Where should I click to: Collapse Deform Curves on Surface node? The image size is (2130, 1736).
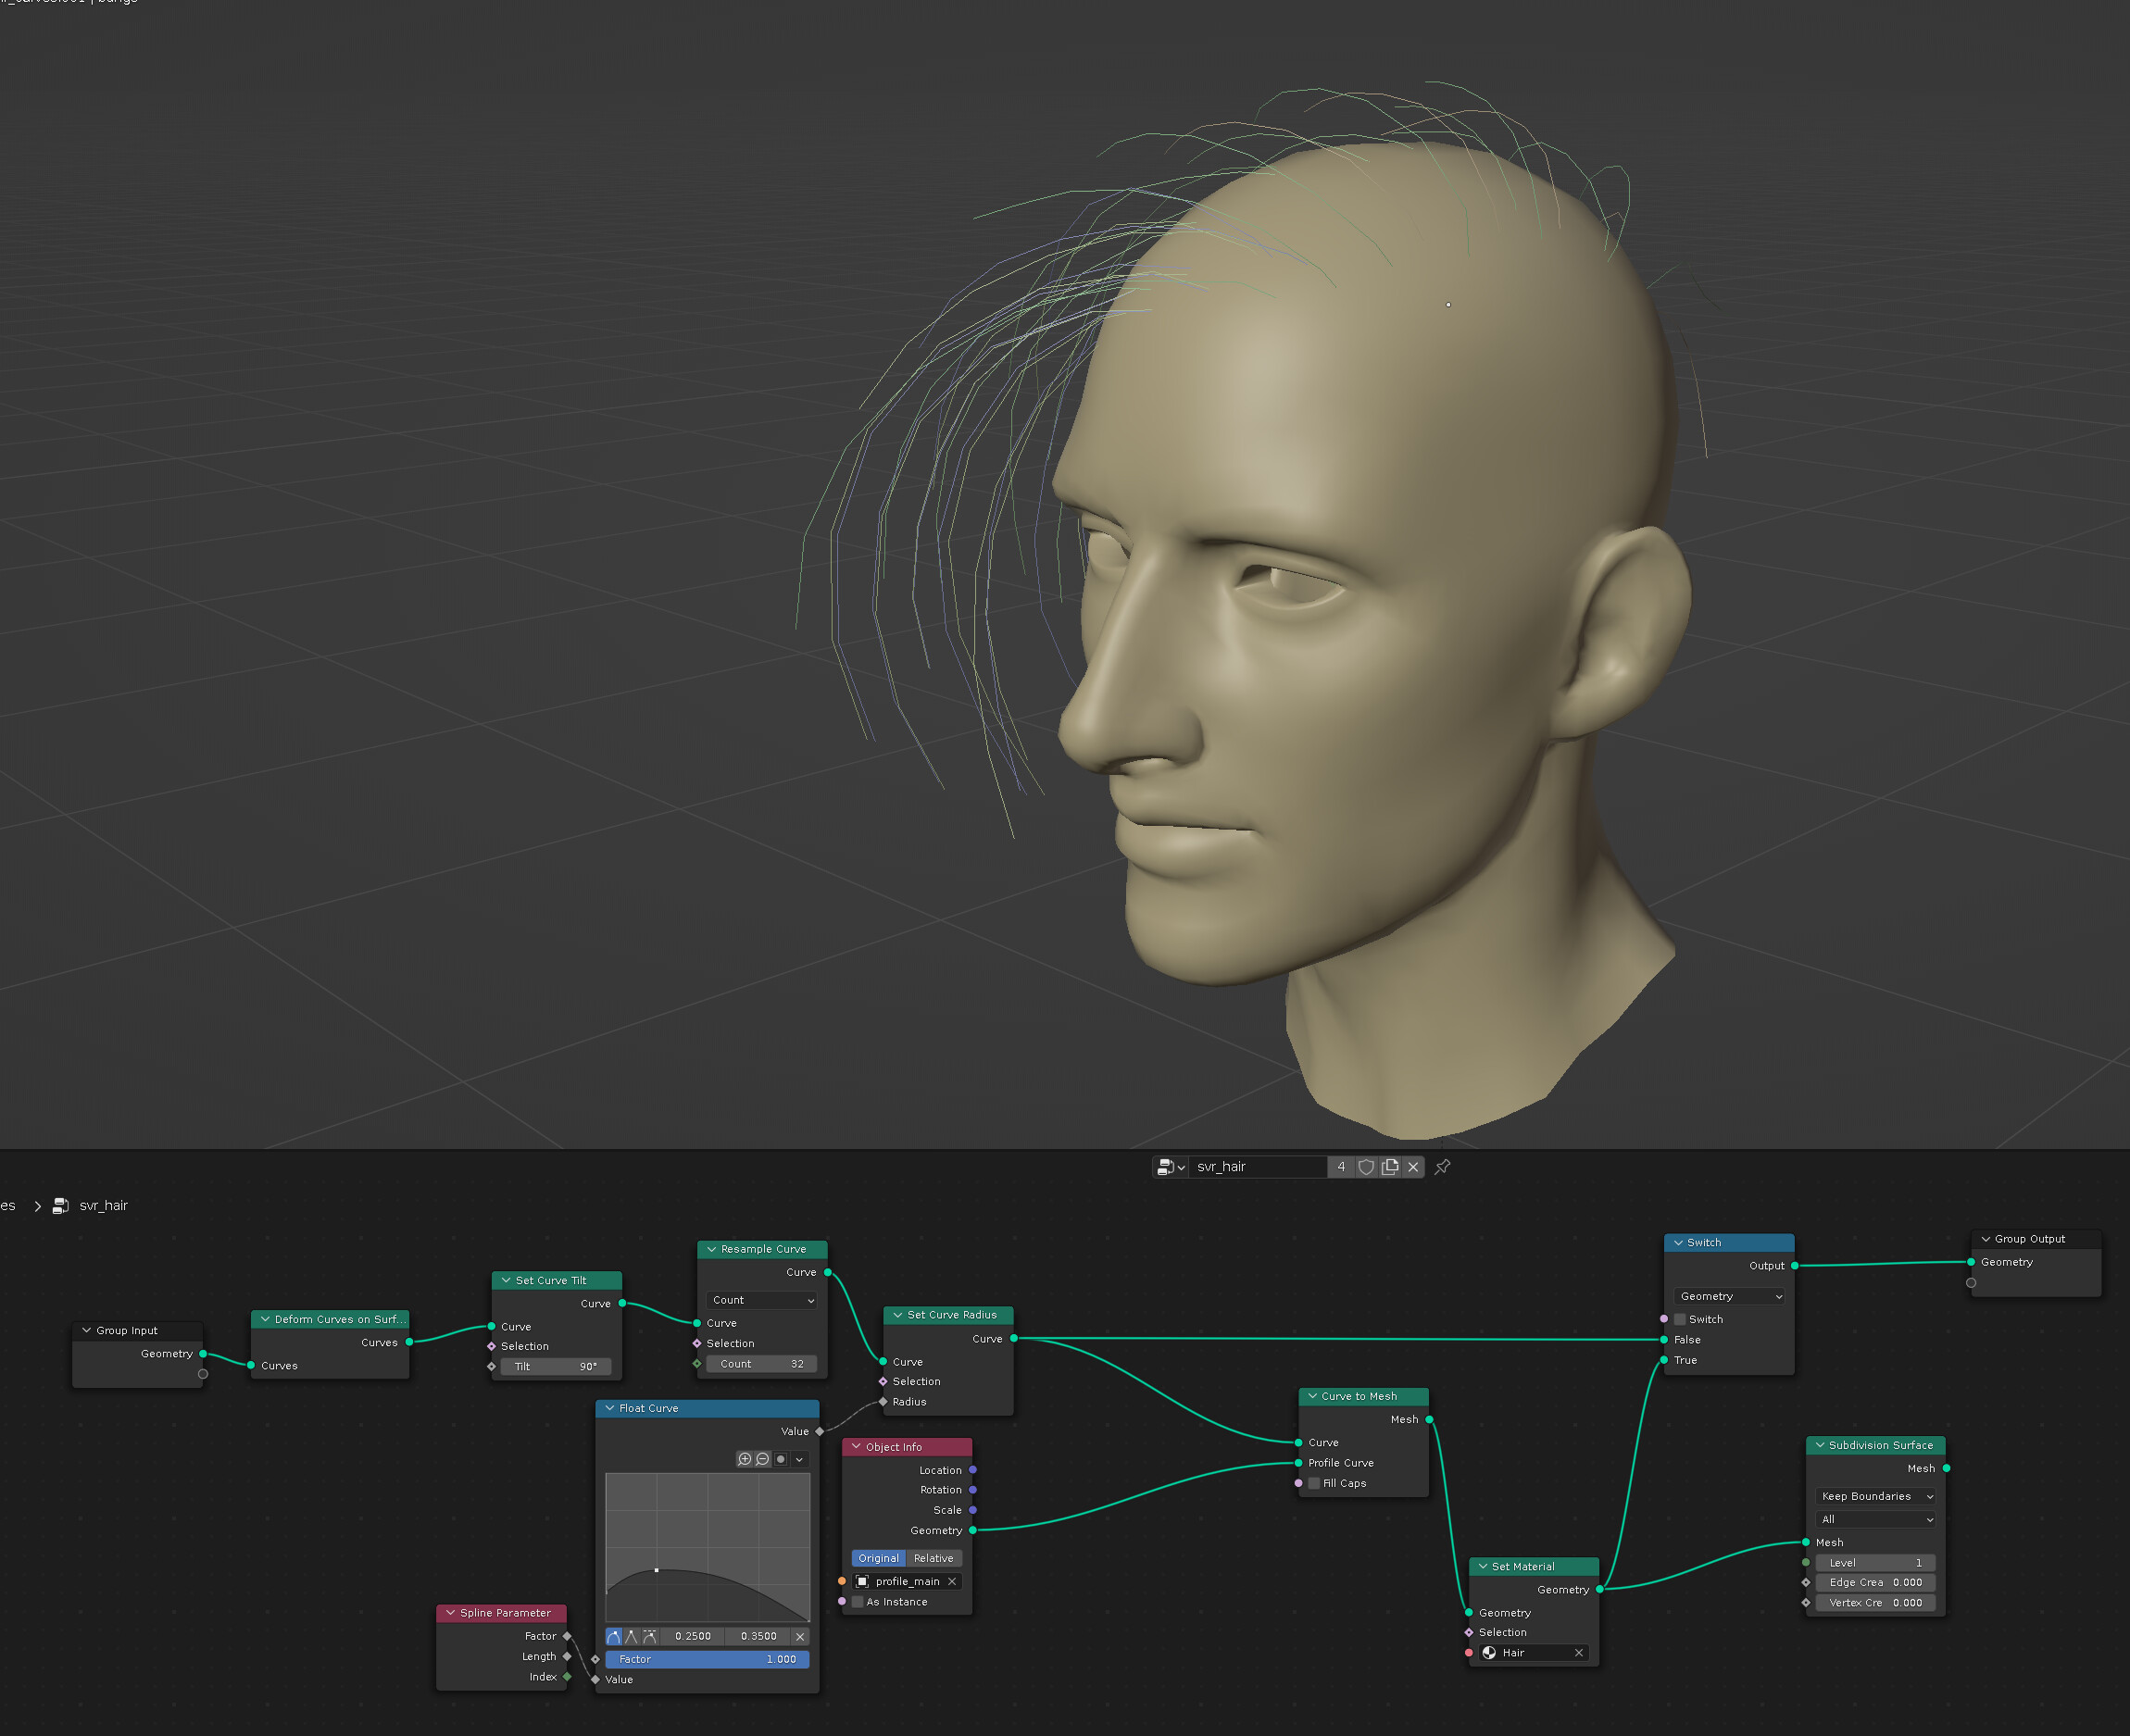coord(265,1320)
